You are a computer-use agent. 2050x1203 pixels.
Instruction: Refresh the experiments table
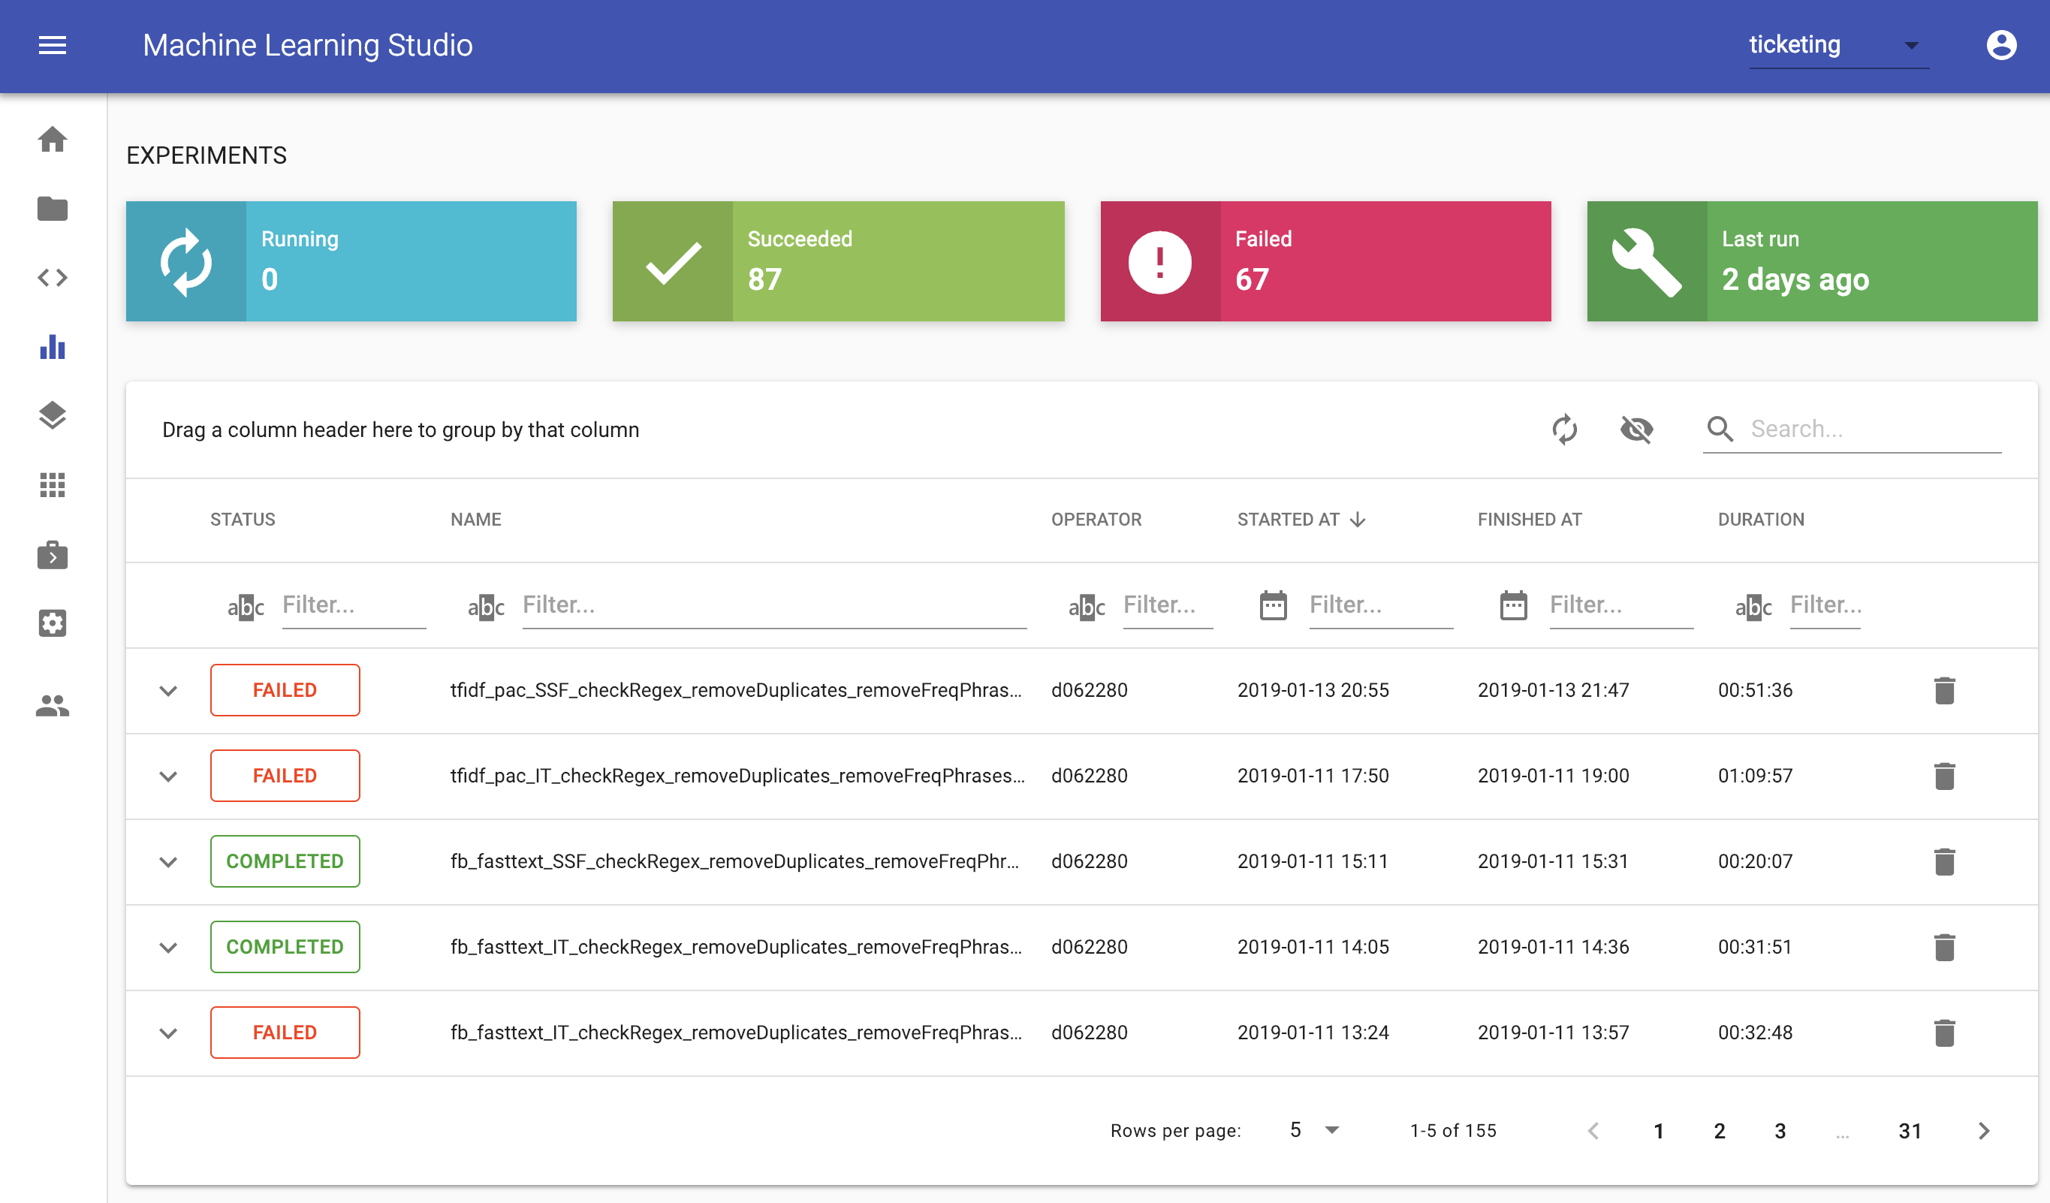tap(1563, 429)
